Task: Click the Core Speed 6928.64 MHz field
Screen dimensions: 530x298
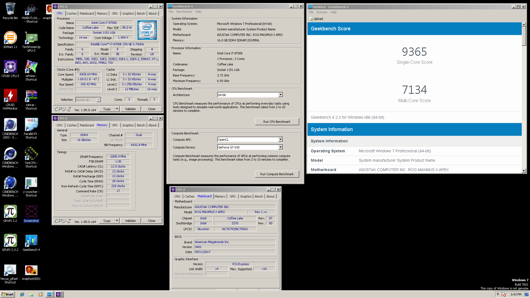Action: point(88,74)
